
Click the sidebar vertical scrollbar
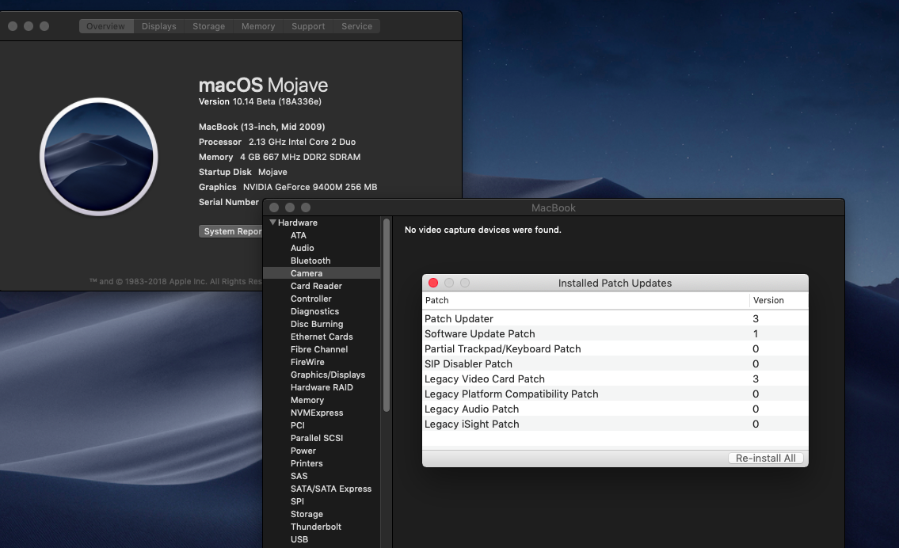tap(387, 314)
